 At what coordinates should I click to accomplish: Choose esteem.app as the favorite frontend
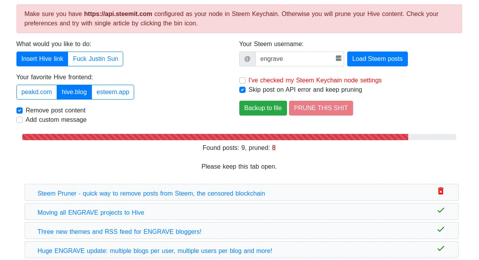point(113,92)
